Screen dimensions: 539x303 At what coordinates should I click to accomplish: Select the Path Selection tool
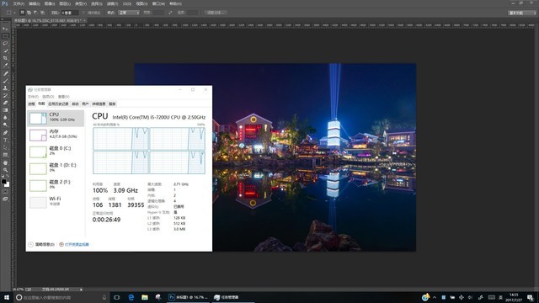(5, 147)
